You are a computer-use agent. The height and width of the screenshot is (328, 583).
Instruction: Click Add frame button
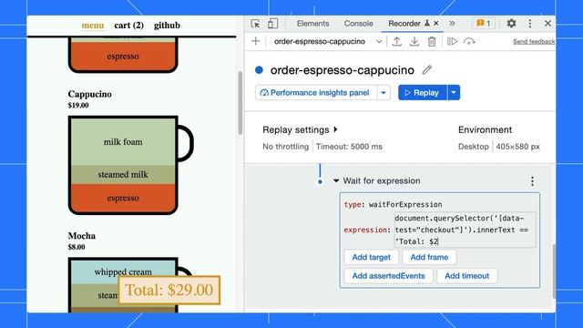429,257
